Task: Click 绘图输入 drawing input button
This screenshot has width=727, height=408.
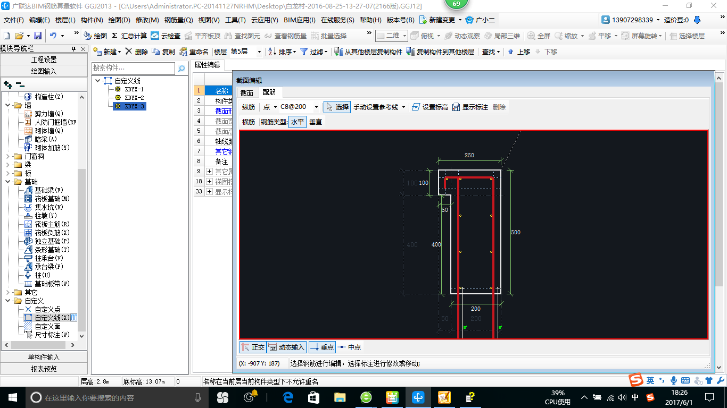Action: click(44, 71)
